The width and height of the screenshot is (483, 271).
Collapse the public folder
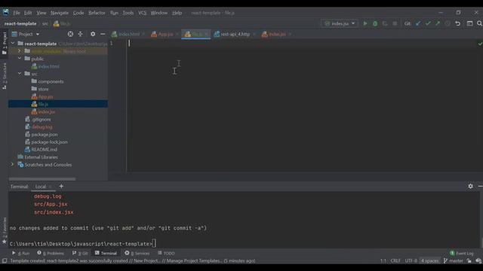(20, 59)
